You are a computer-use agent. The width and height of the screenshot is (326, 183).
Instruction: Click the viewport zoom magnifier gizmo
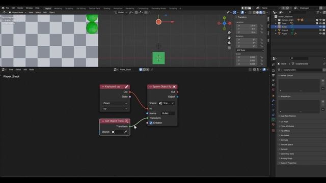[x=229, y=33]
